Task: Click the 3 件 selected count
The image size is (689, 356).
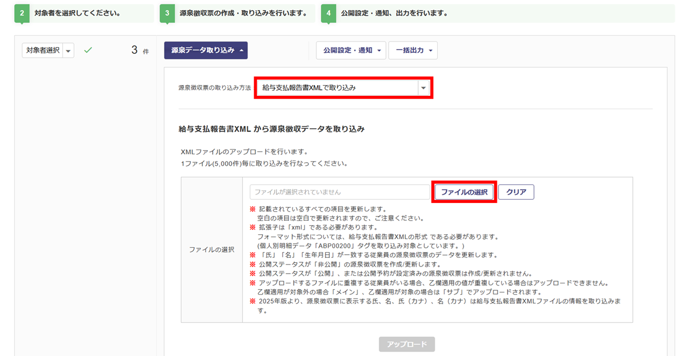Action: point(139,51)
